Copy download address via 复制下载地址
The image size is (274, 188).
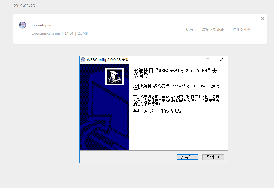tap(213, 30)
